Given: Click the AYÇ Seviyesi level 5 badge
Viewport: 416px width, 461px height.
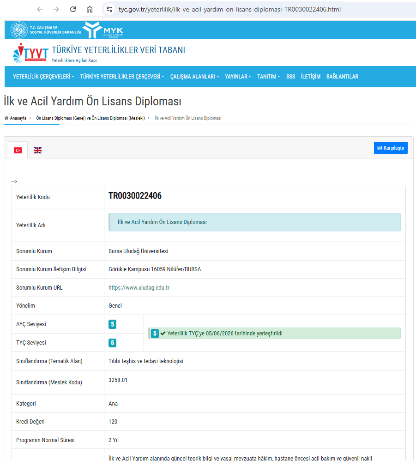Looking at the screenshot, I should (112, 324).
